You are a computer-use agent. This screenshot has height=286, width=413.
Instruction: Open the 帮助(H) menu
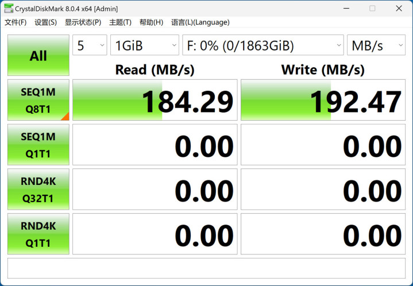pos(151,22)
